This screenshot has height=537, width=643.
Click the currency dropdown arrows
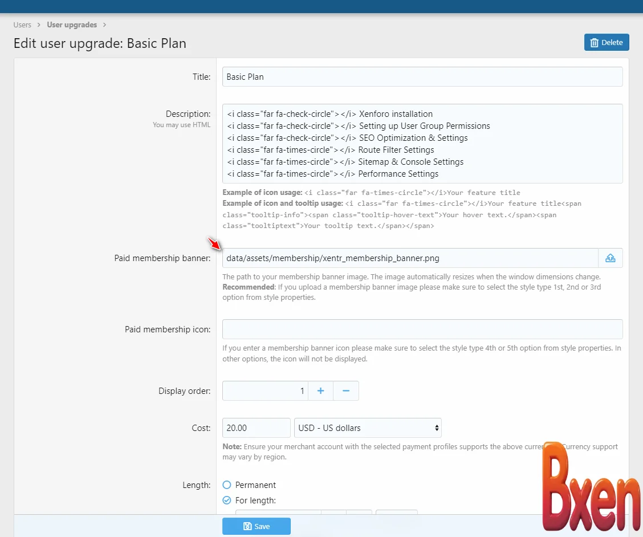pyautogui.click(x=437, y=428)
